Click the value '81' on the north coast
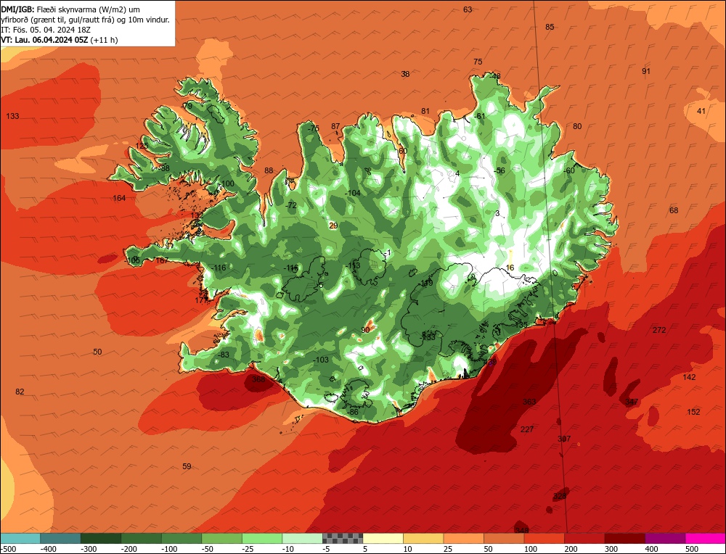 point(425,111)
